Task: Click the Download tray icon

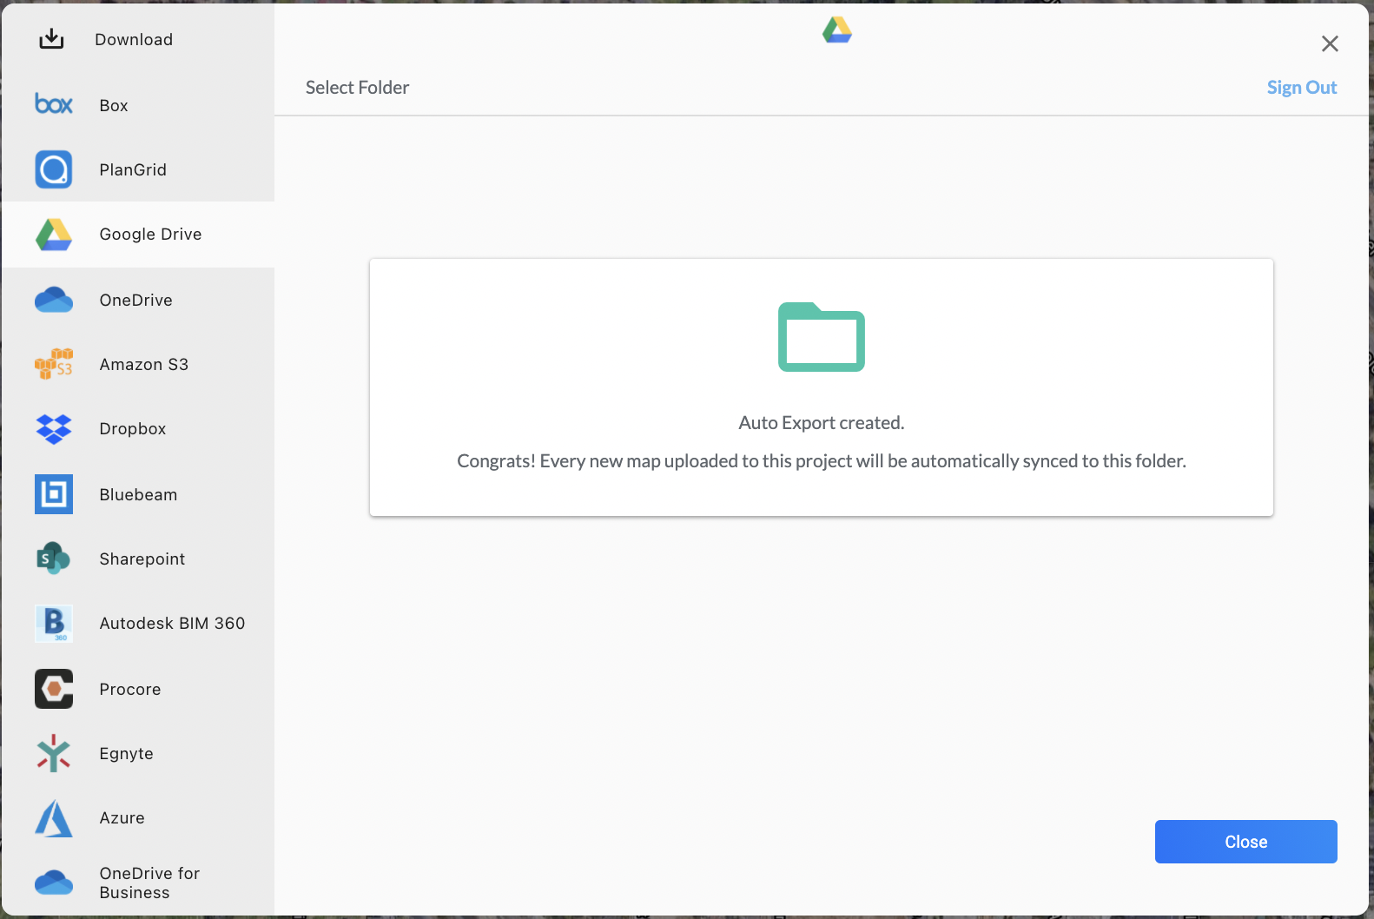Action: (51, 39)
